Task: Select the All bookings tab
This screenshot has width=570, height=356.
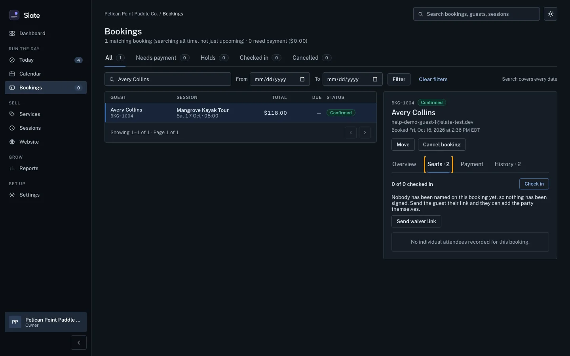Action: point(115,58)
